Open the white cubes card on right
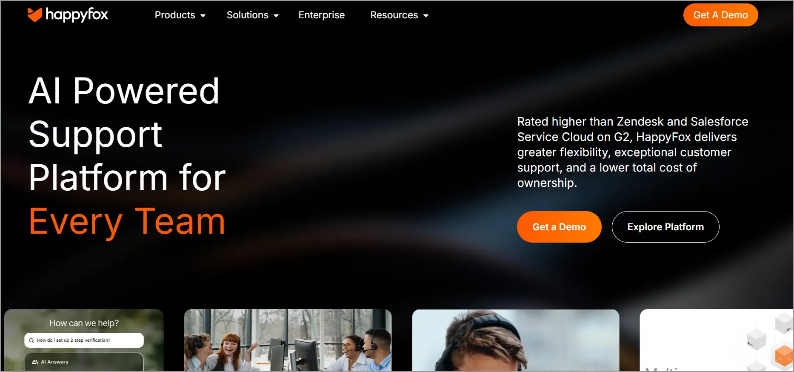 click(x=717, y=340)
